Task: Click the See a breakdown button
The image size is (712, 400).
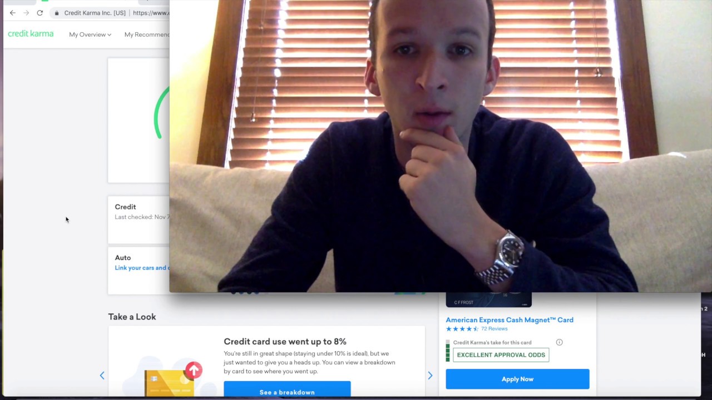Action: tap(287, 390)
